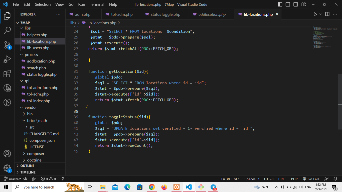Collapse the tpl folder

(40, 81)
